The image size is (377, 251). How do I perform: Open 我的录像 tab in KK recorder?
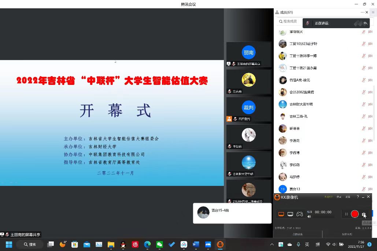tap(297, 234)
